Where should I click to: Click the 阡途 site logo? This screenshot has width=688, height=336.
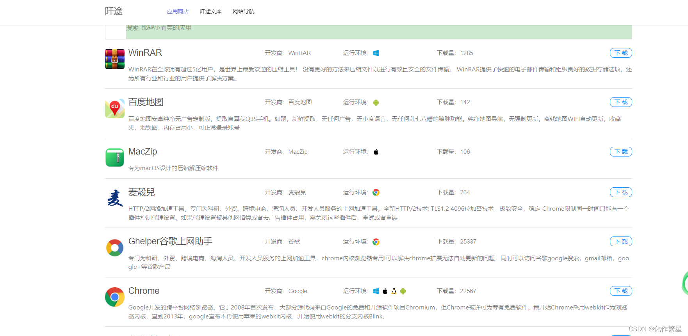114,11
